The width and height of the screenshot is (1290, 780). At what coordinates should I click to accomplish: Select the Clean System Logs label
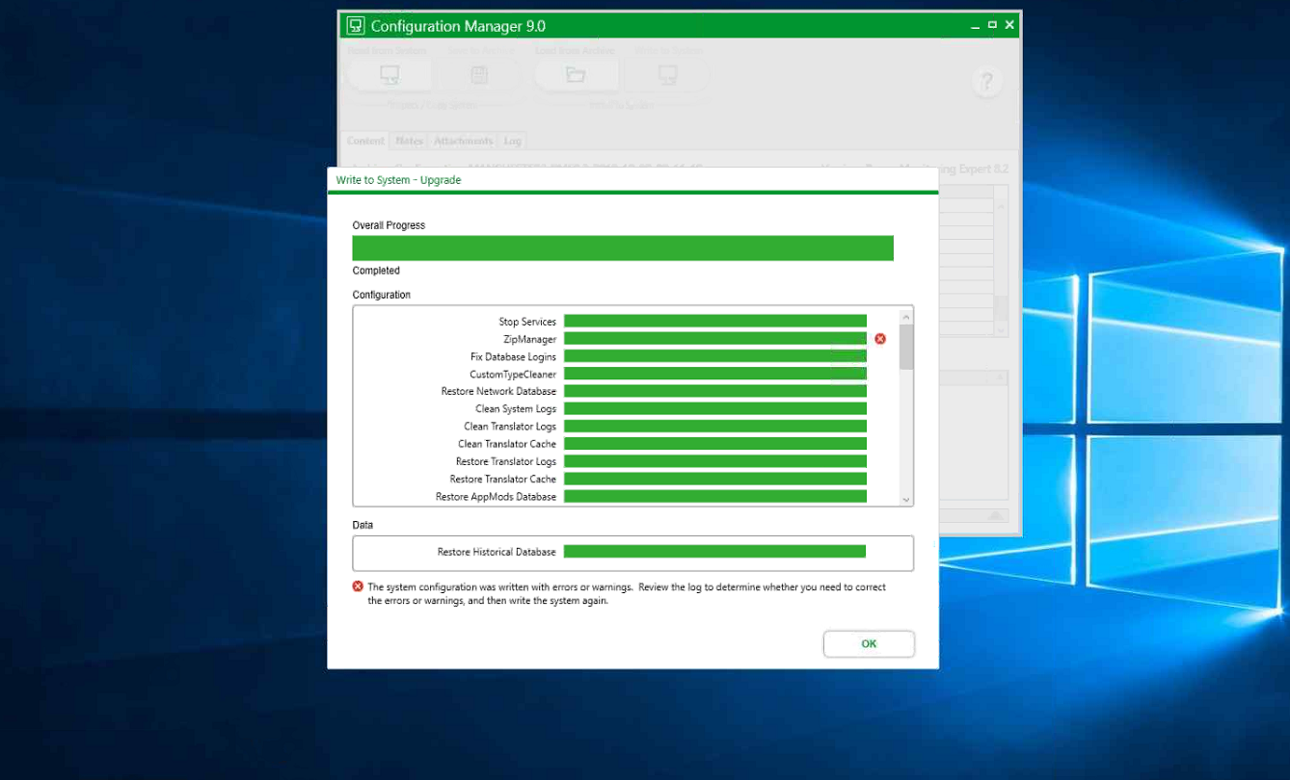tap(516, 409)
